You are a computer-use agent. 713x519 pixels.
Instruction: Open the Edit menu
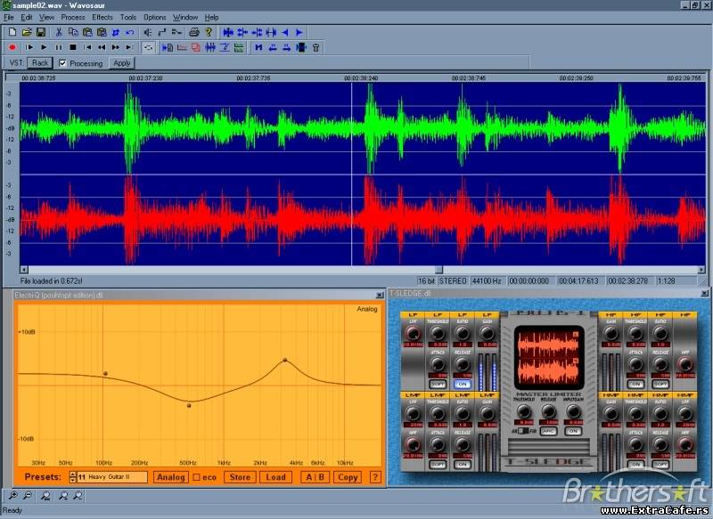(27, 17)
